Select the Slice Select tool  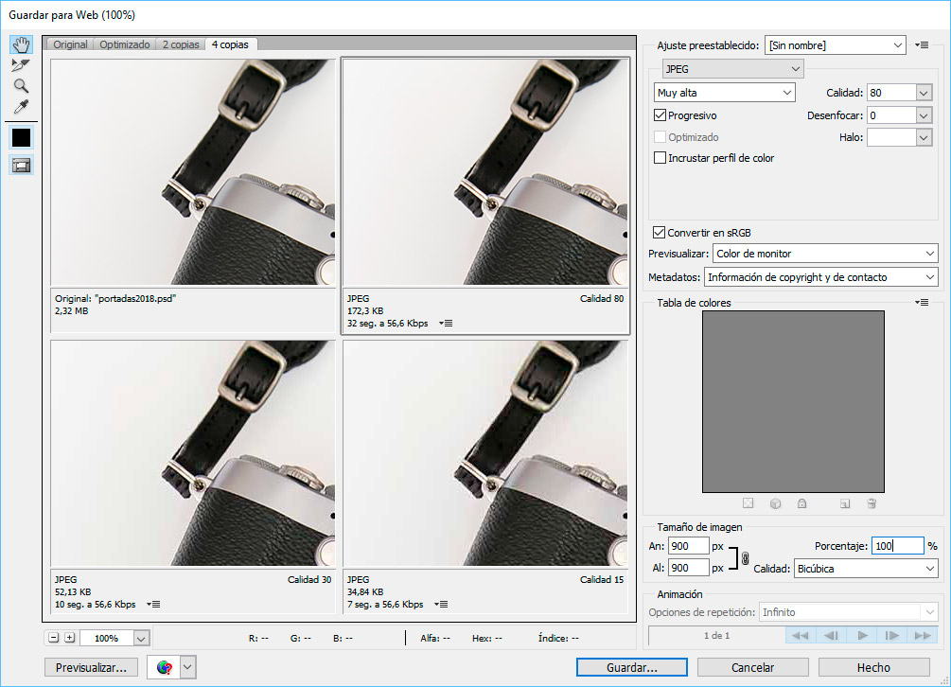click(21, 65)
